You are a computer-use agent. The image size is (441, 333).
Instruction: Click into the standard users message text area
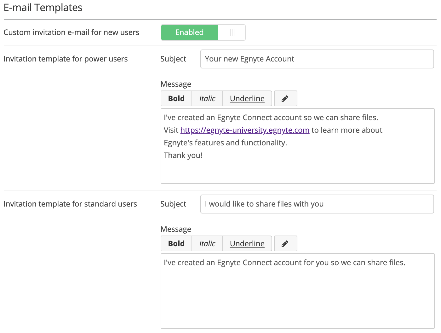(298, 291)
